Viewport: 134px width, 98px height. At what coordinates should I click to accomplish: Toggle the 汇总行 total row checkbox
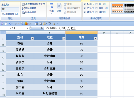(85, 8)
